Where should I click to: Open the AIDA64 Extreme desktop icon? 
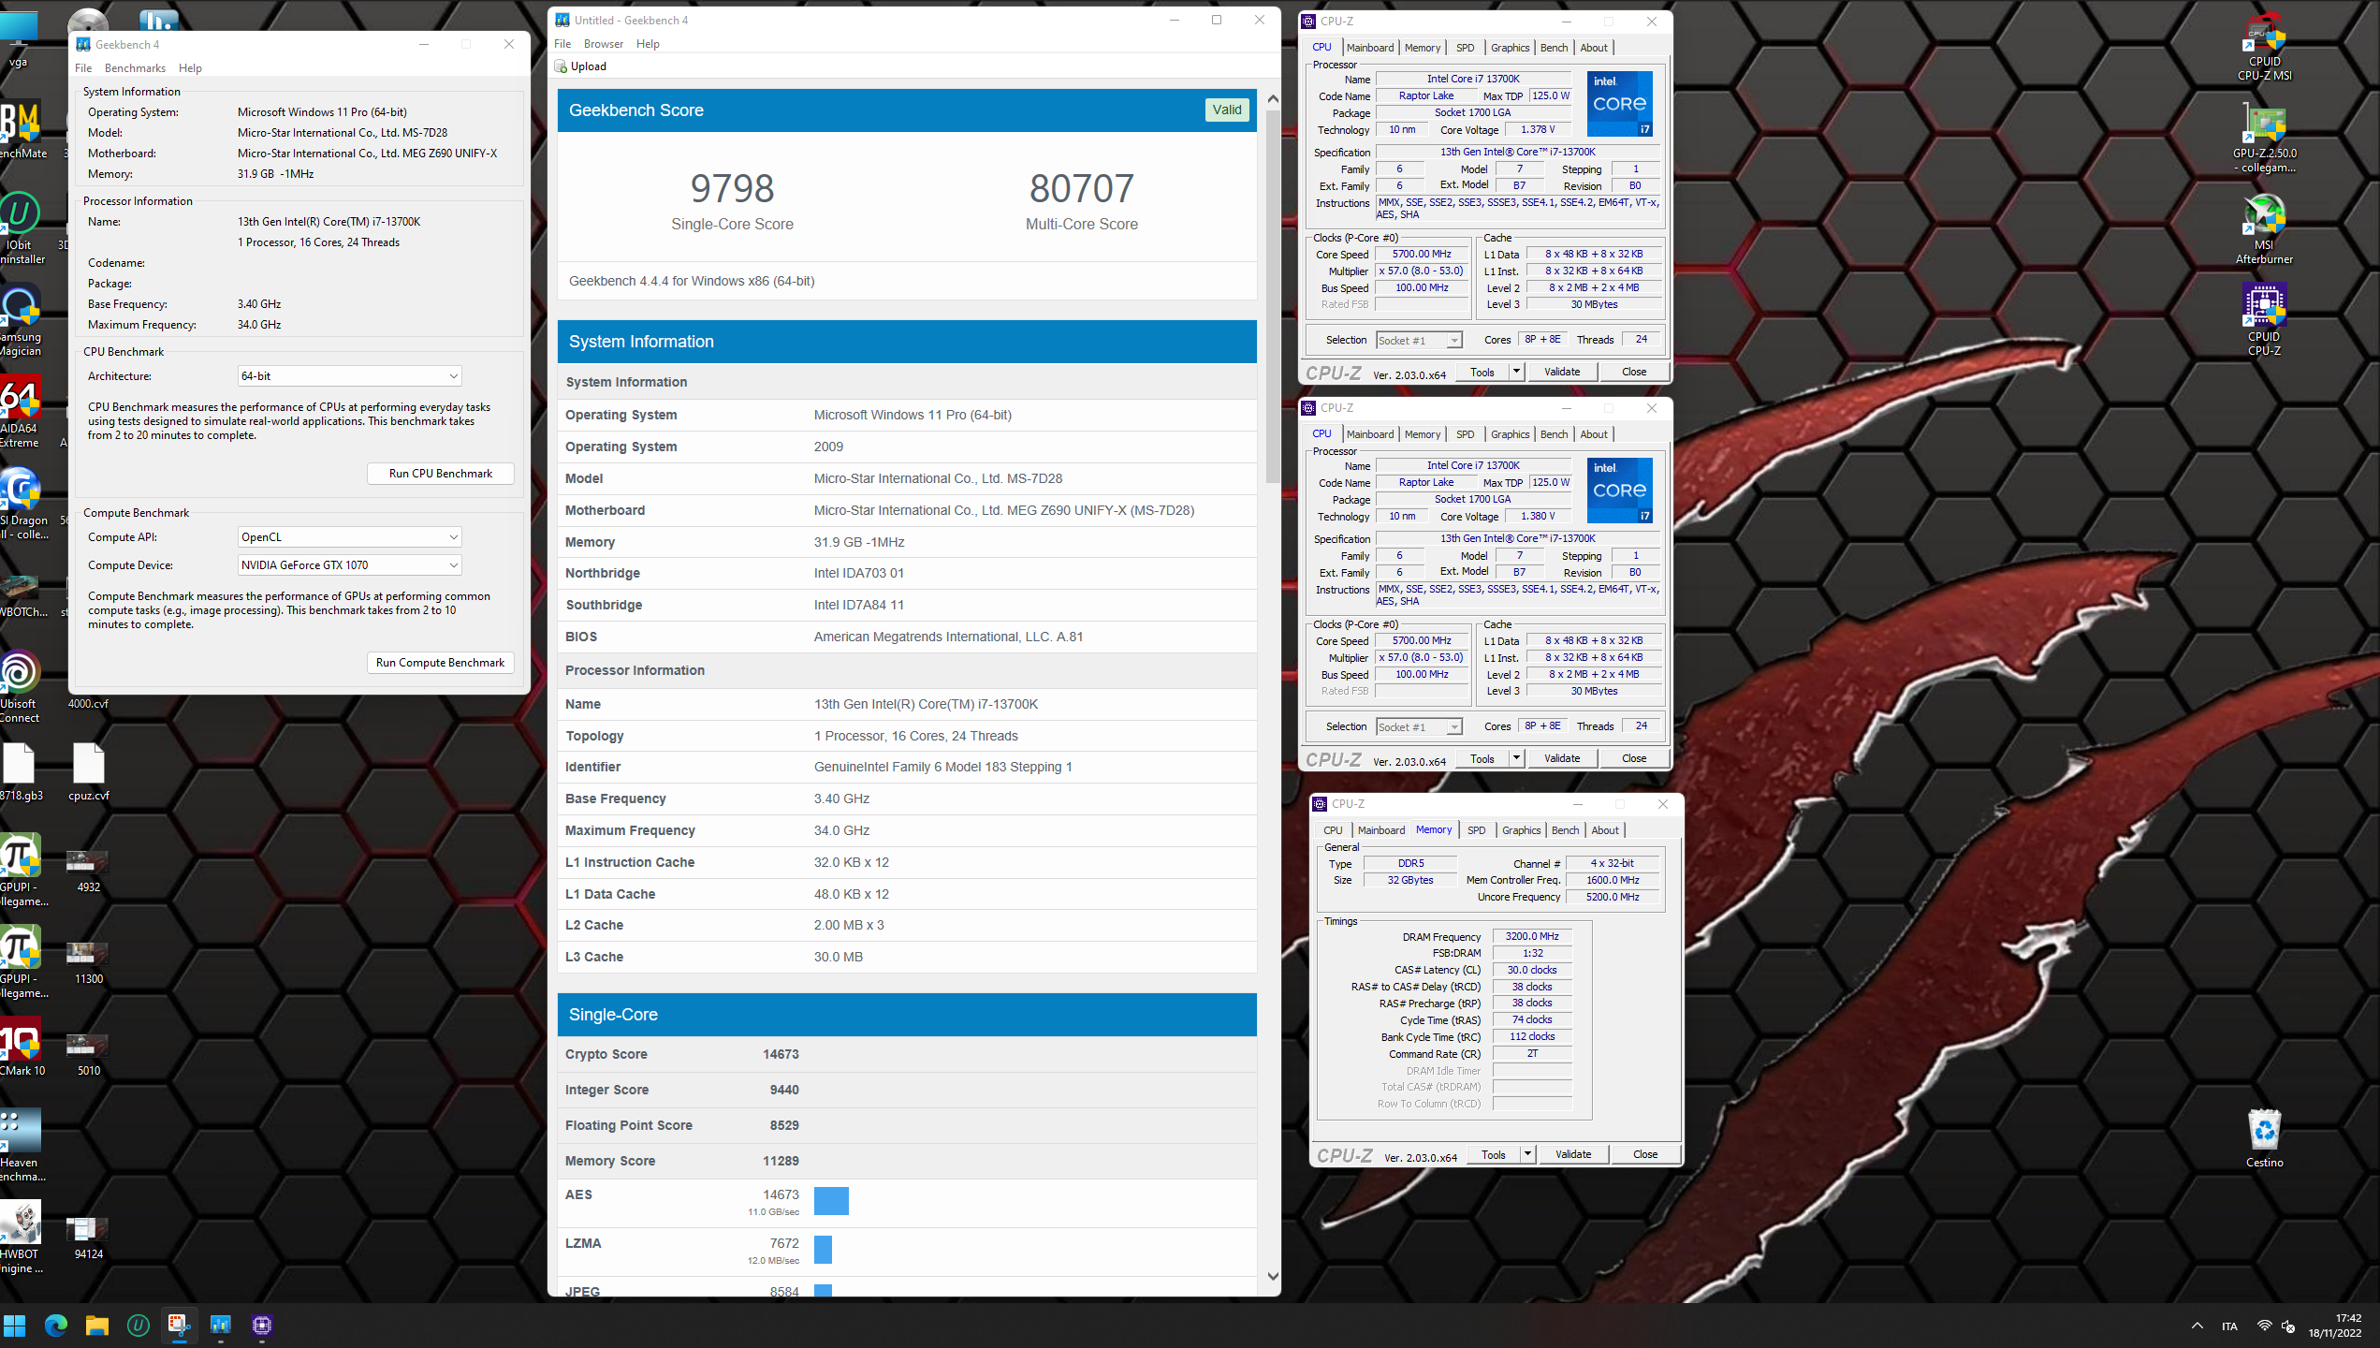tap(19, 413)
